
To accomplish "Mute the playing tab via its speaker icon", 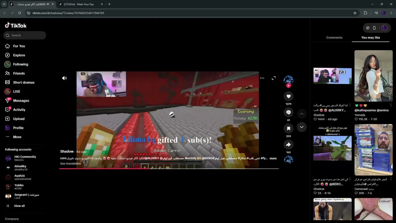I will (x=48, y=4).
